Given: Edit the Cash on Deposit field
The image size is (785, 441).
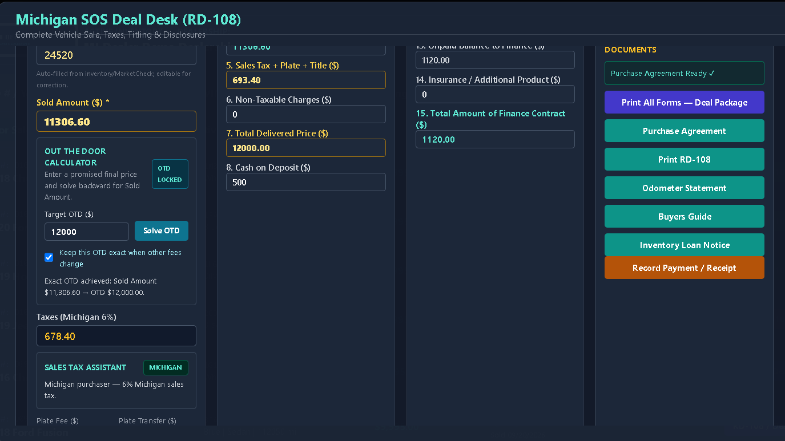Looking at the screenshot, I should 306,182.
